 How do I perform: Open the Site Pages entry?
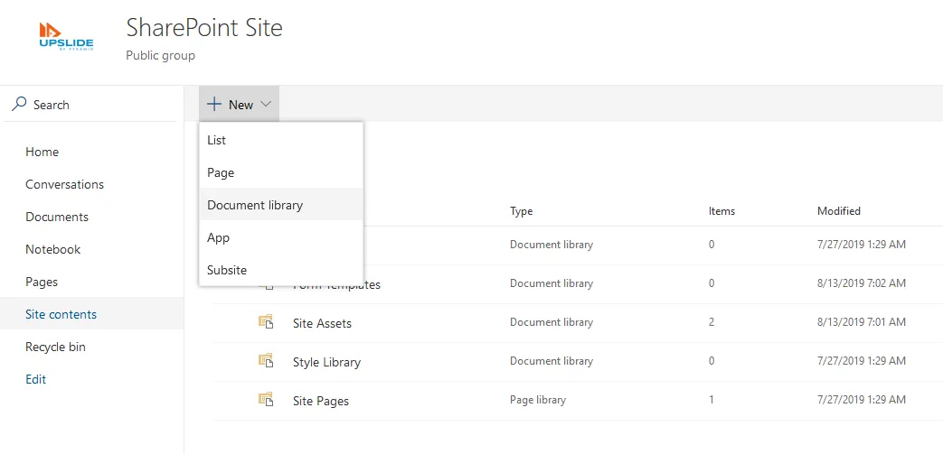click(321, 401)
